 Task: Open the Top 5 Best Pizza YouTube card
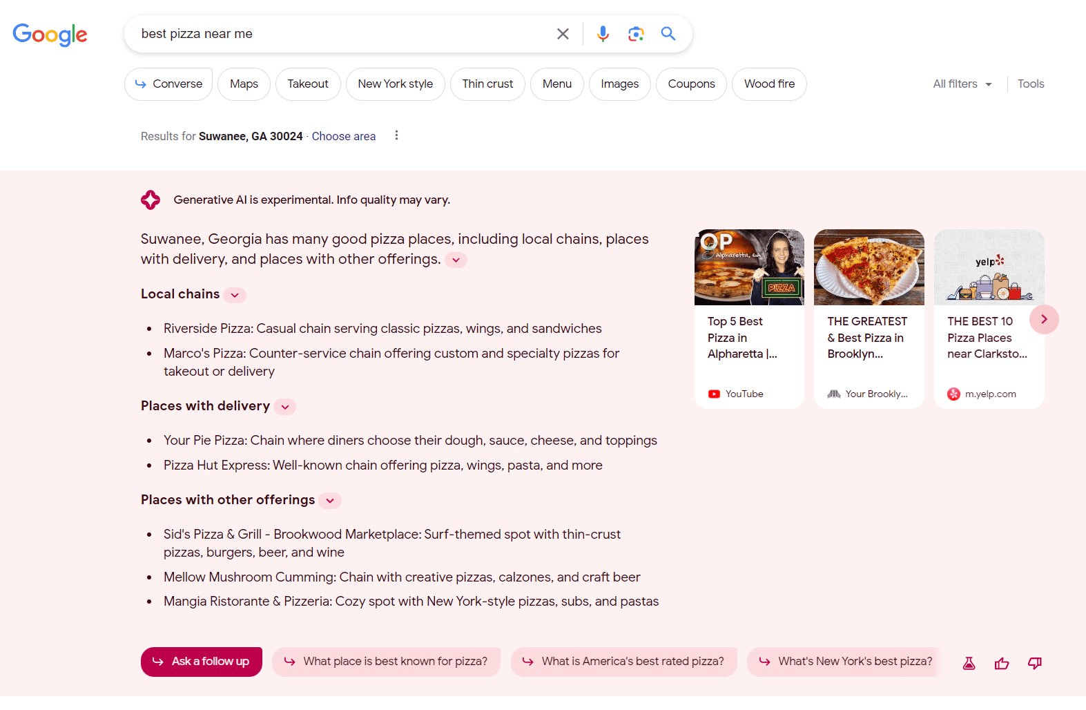pyautogui.click(x=749, y=319)
